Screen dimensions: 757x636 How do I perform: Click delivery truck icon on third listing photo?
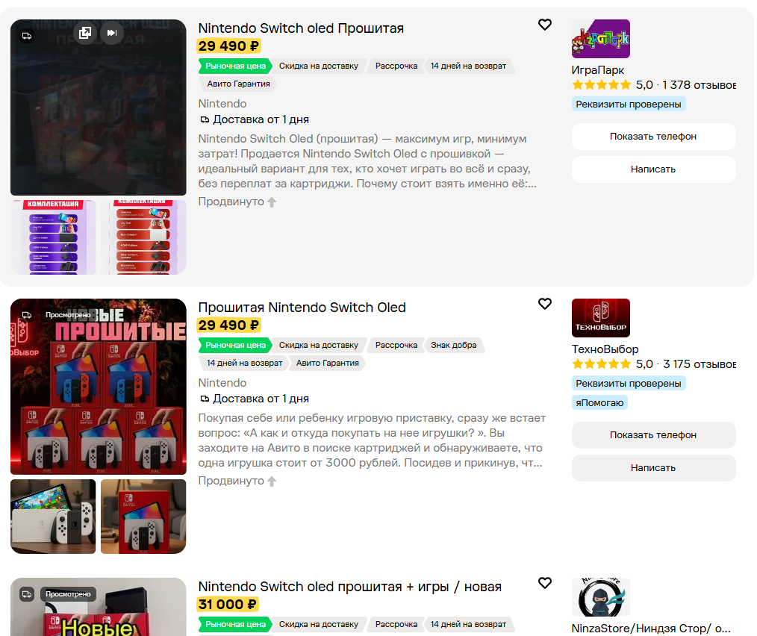coord(27,594)
